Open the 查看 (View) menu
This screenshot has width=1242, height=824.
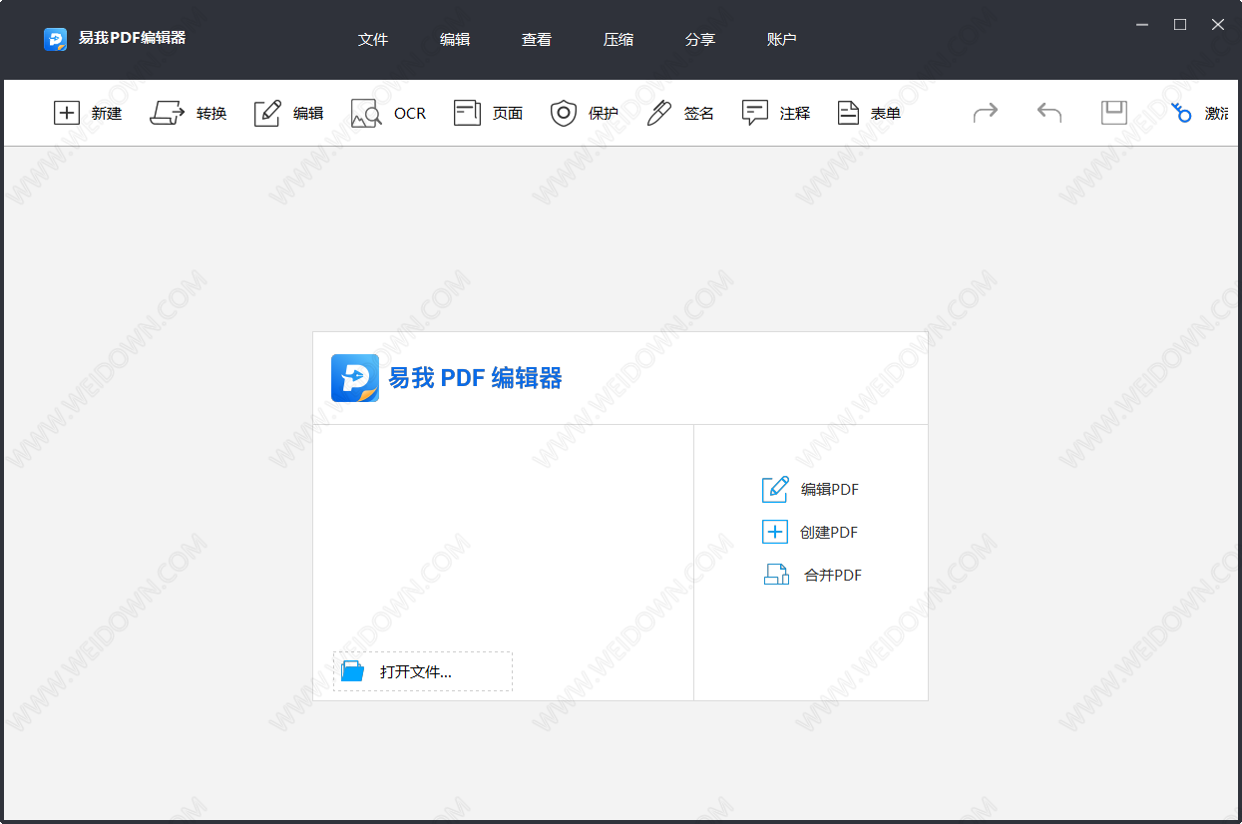click(537, 40)
